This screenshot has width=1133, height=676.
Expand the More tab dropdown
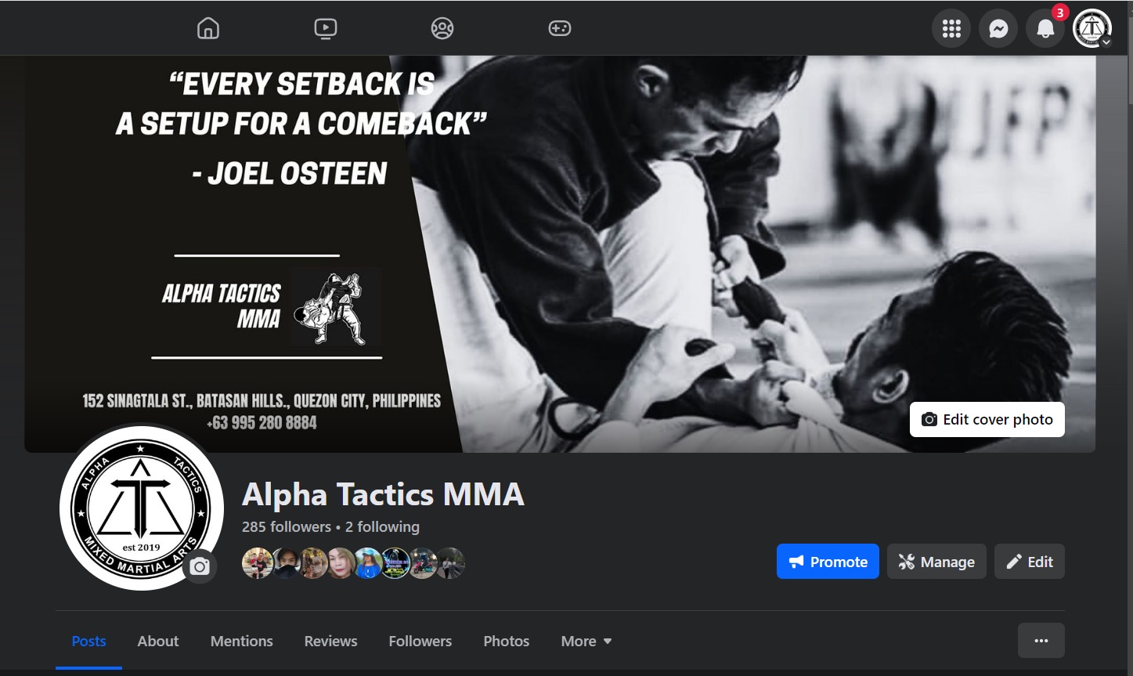(x=586, y=641)
